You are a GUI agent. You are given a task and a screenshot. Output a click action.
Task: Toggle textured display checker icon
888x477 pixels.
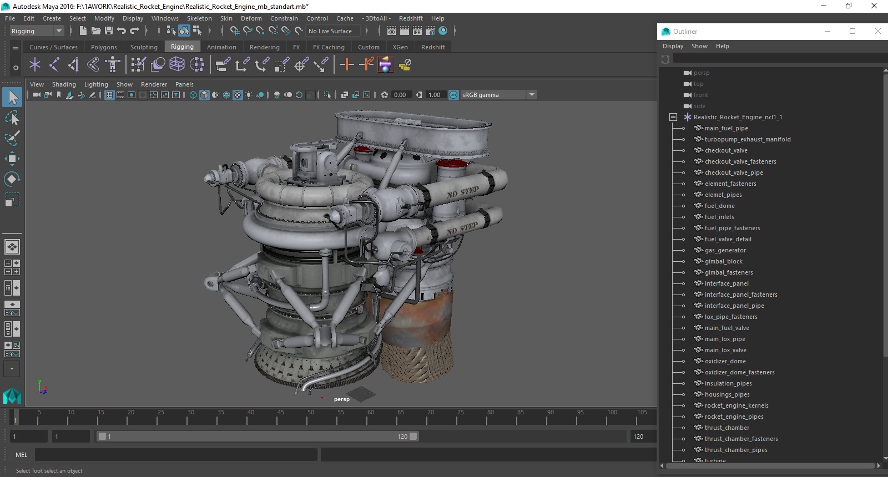(238, 95)
